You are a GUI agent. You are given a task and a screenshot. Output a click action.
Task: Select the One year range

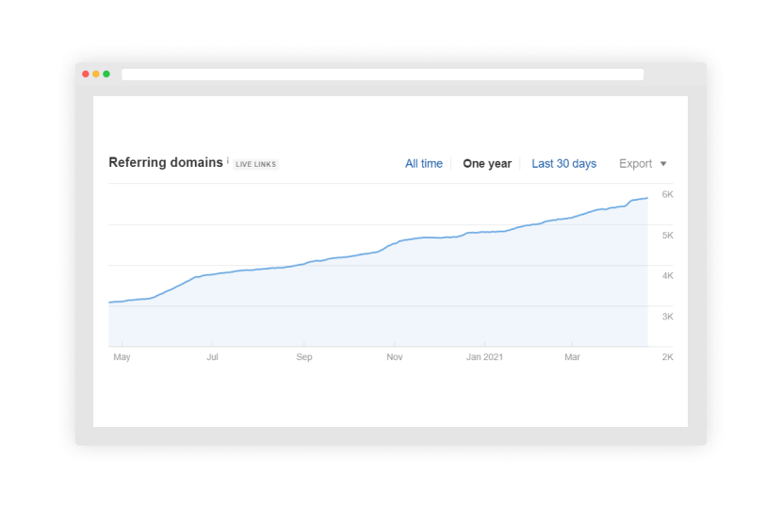tap(487, 164)
